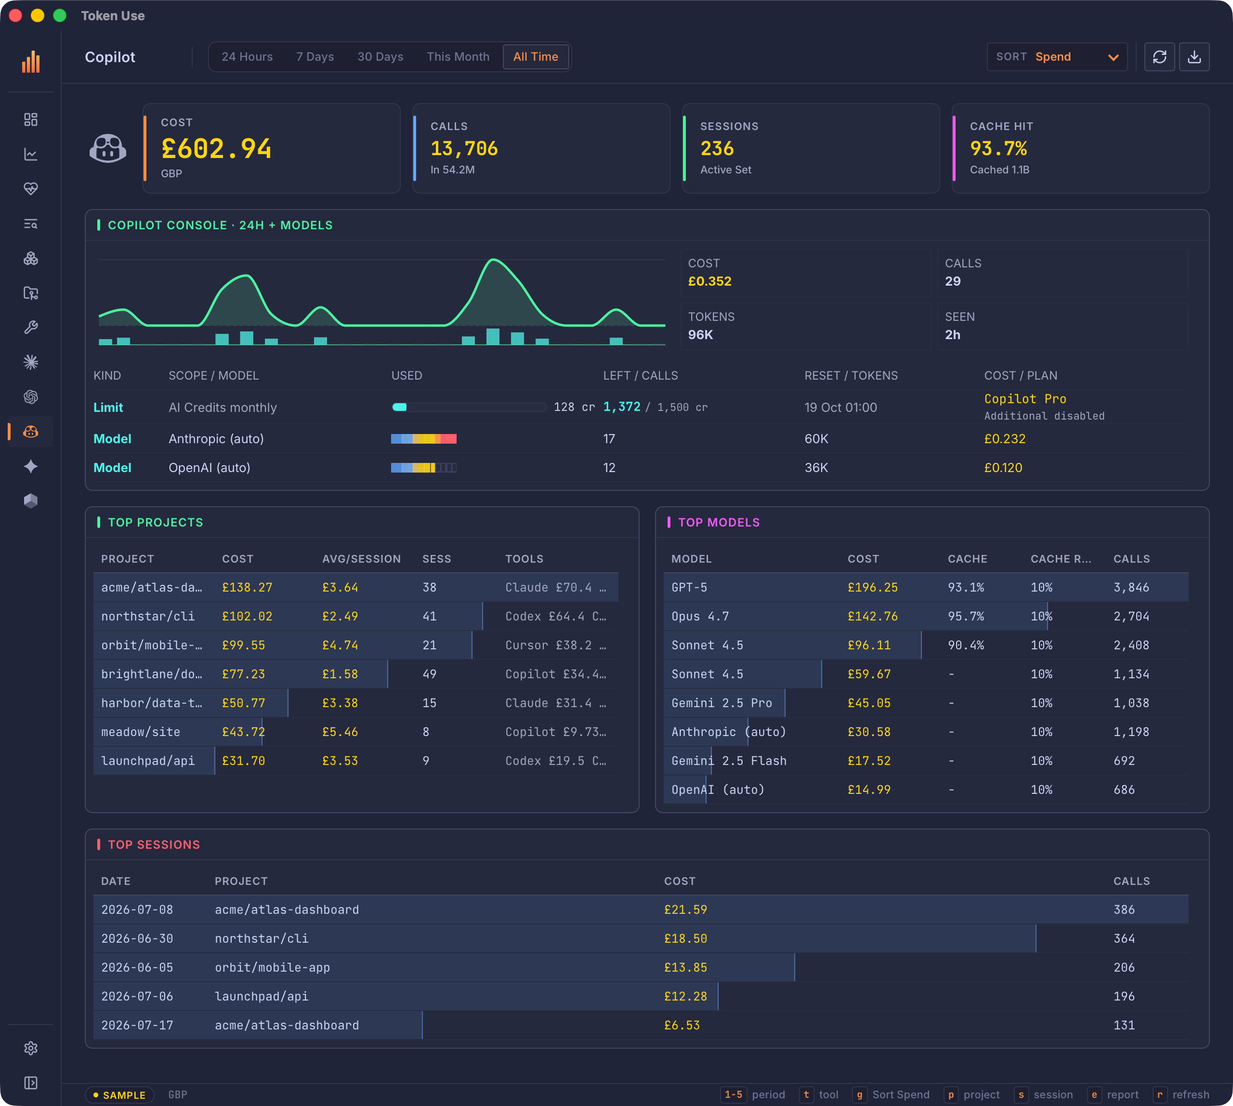Select the Claude starburst icon in sidebar
The image size is (1233, 1106).
coord(31,362)
